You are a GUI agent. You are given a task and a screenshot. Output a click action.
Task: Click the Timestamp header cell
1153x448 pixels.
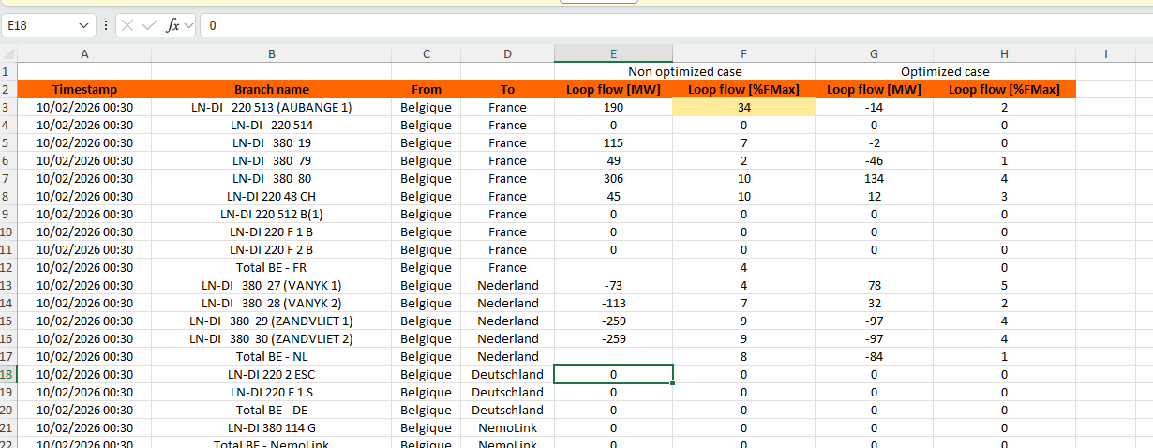coord(84,90)
